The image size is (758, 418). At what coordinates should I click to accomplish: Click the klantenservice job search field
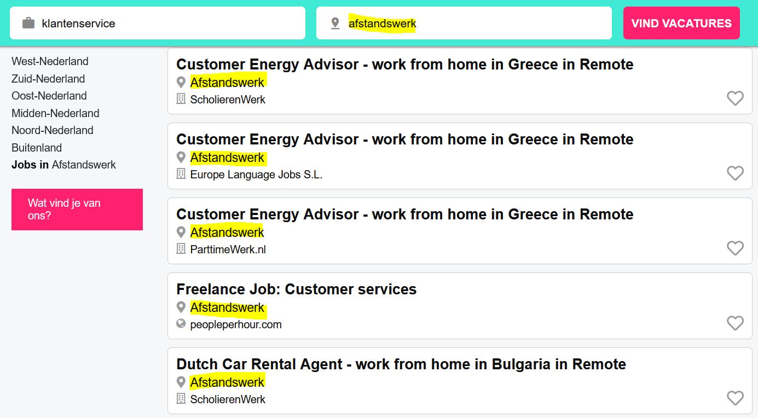click(x=158, y=23)
